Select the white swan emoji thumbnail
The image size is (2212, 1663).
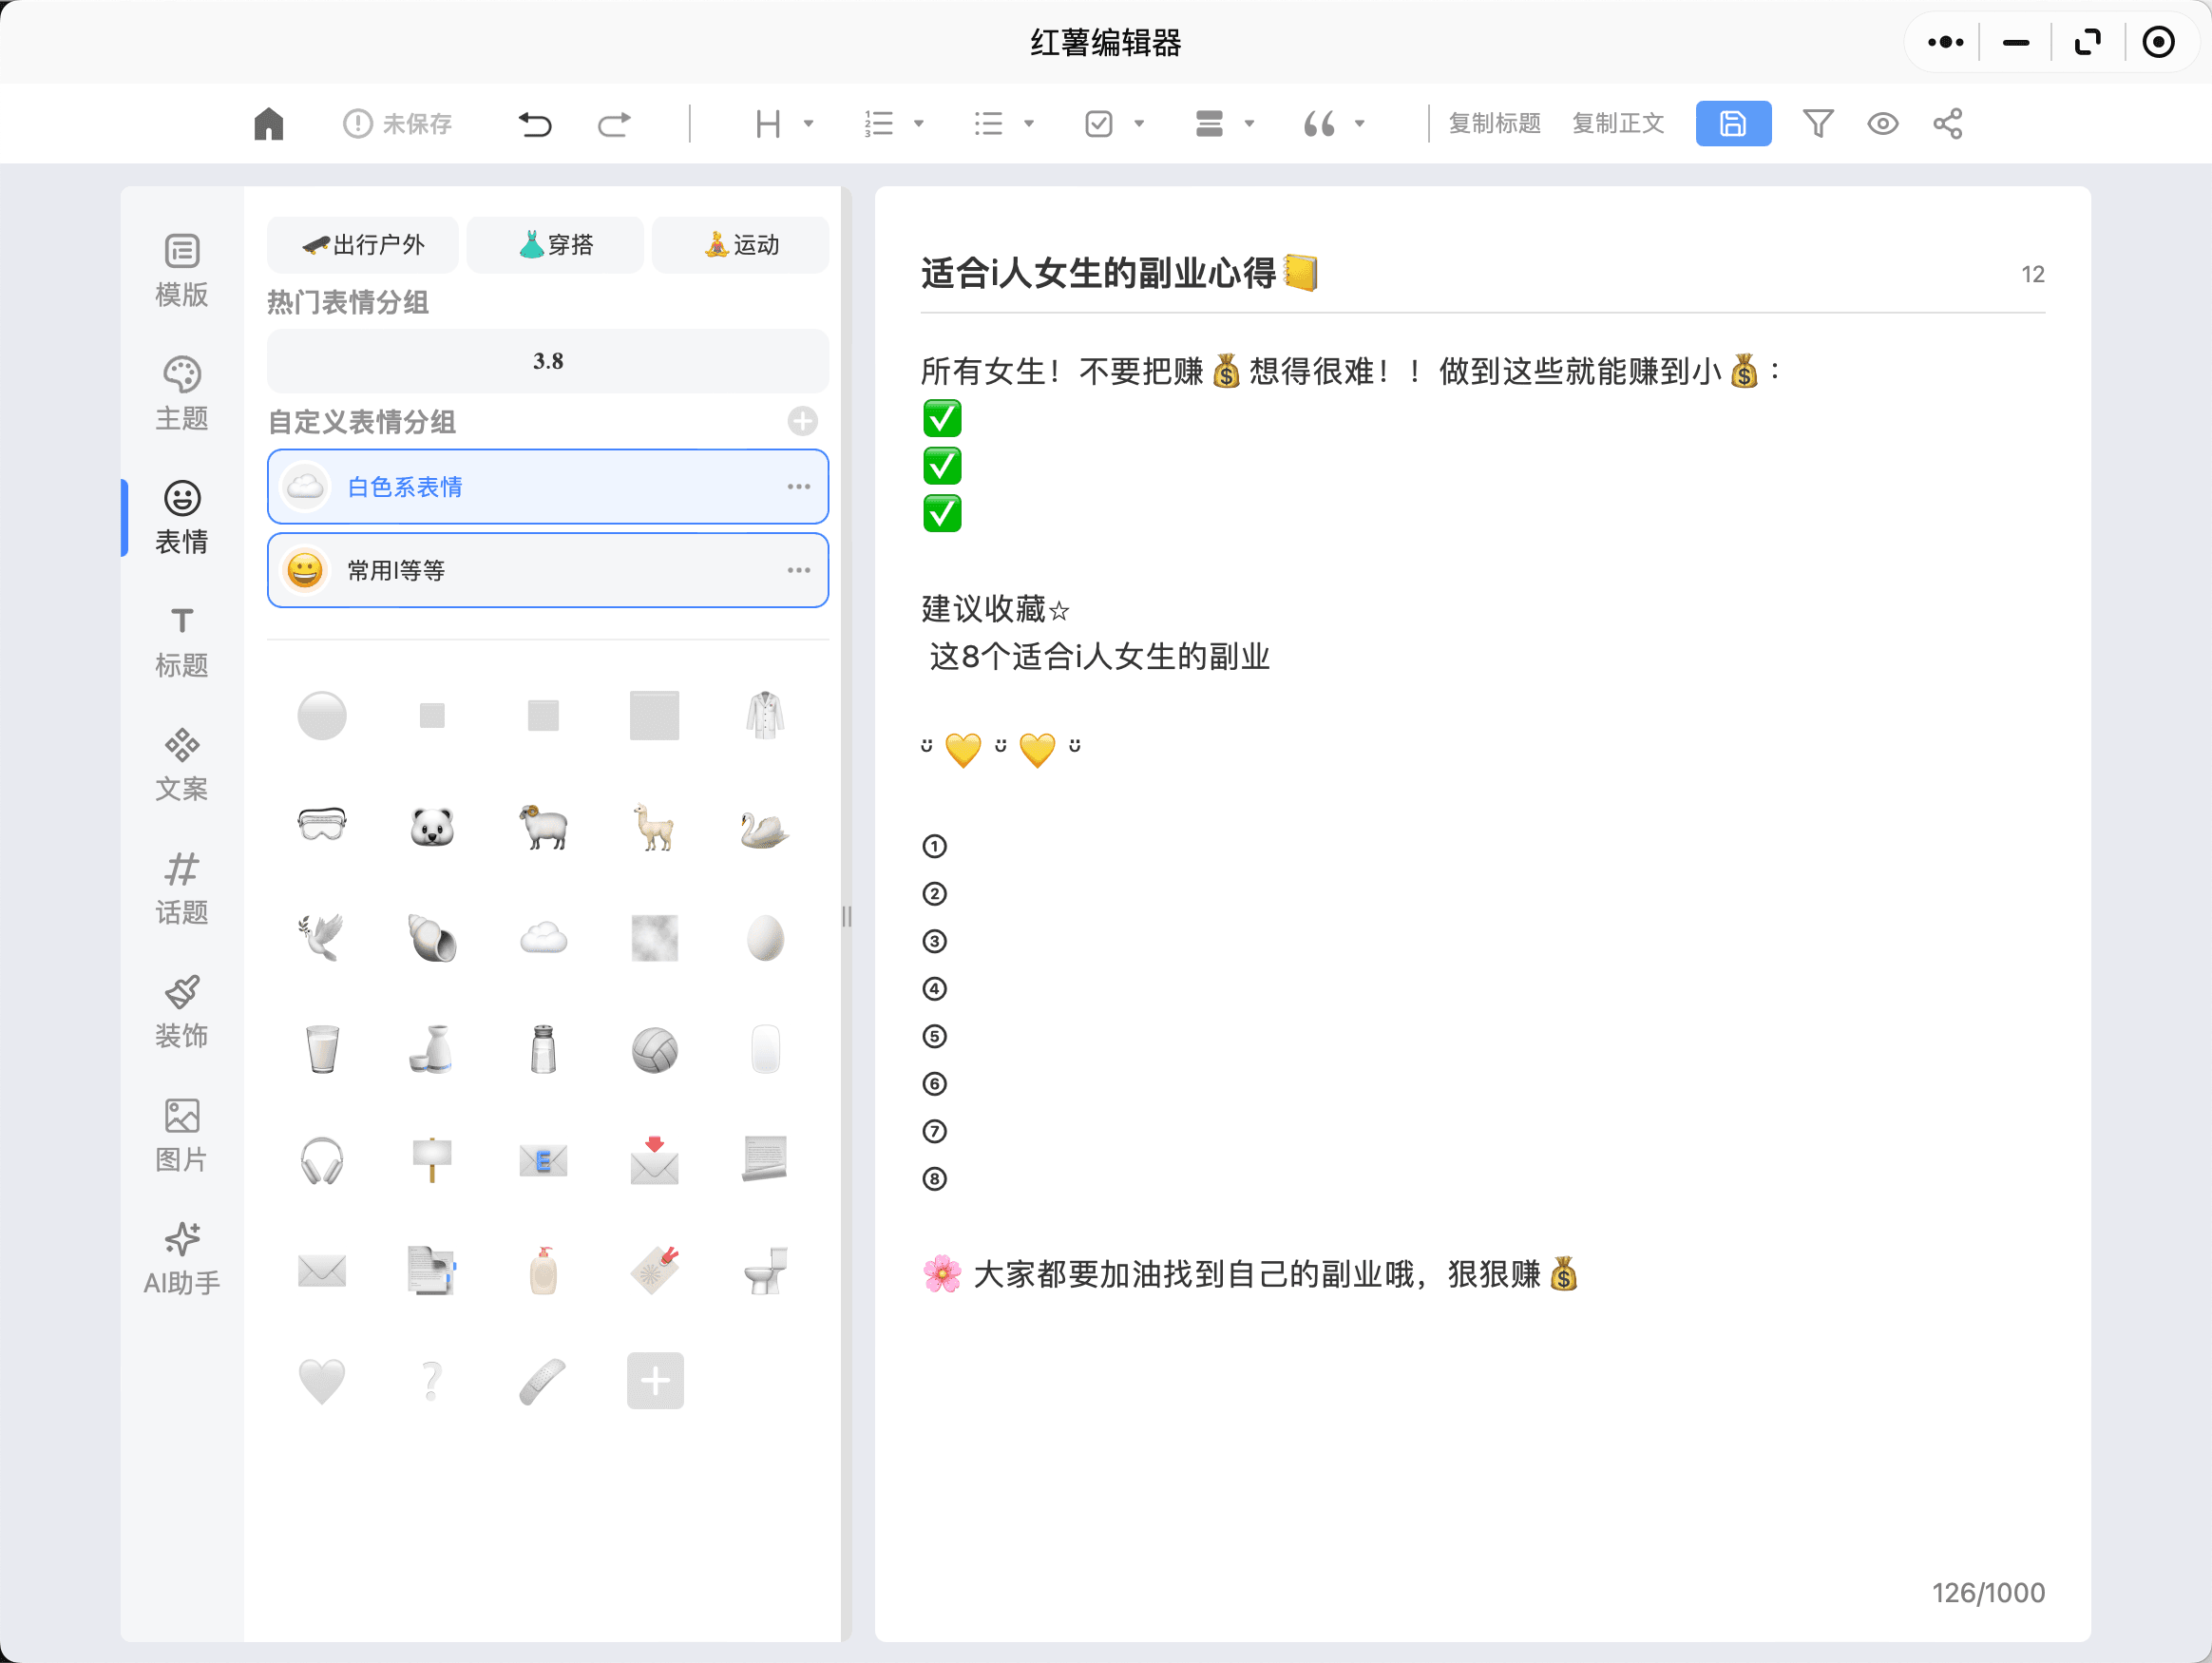click(x=764, y=827)
